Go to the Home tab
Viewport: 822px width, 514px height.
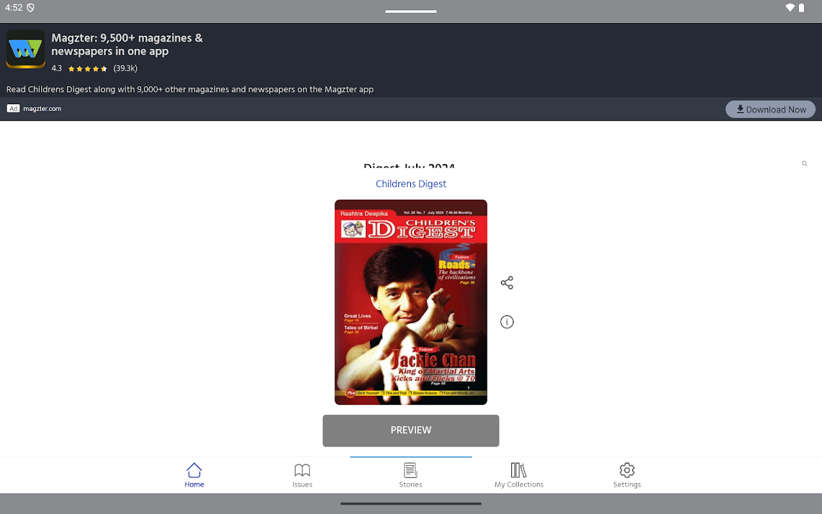[194, 475]
